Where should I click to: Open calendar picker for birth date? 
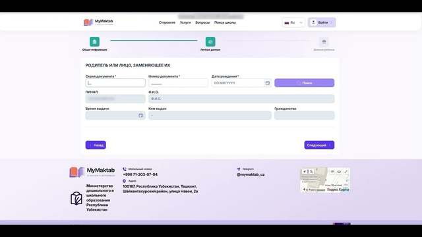268,83
